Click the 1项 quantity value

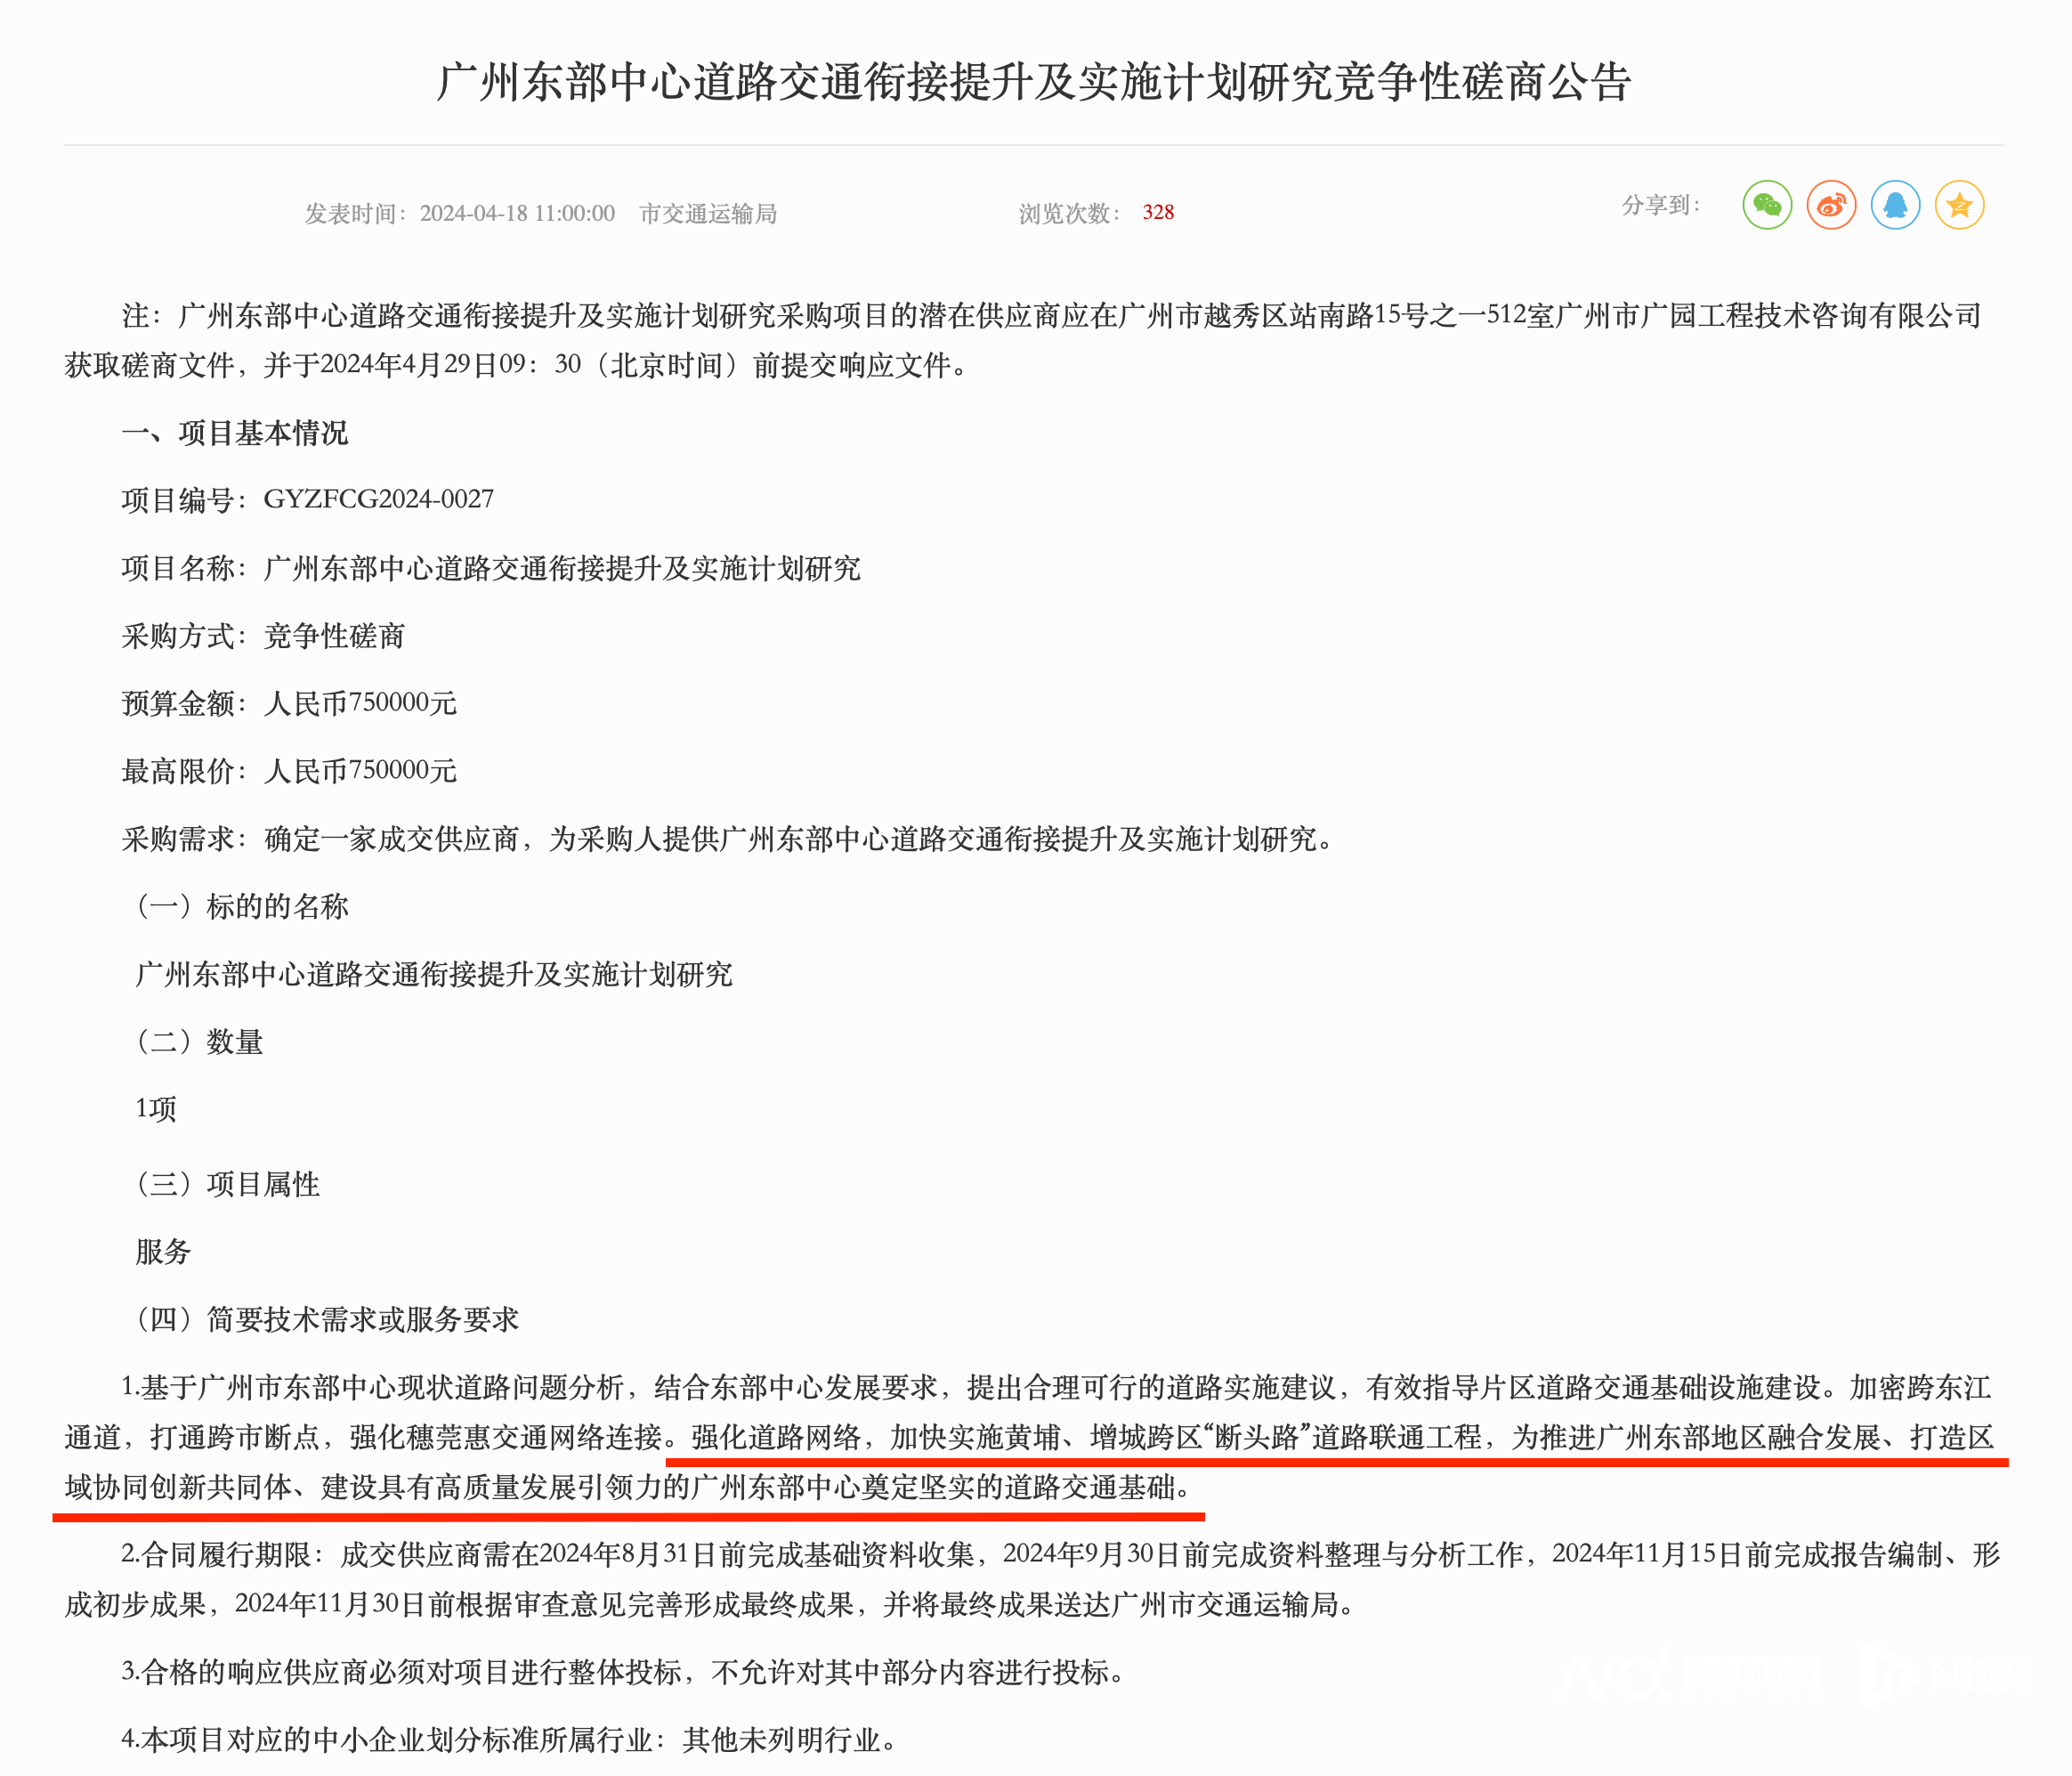pyautogui.click(x=156, y=1109)
